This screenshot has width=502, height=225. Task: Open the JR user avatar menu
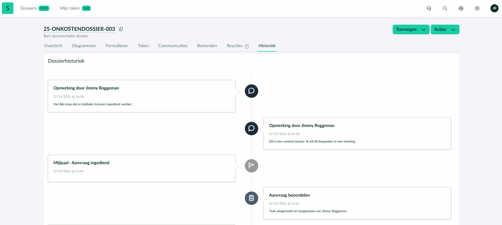tap(494, 8)
